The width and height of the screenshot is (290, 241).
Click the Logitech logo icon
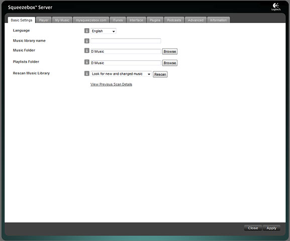[276, 7]
